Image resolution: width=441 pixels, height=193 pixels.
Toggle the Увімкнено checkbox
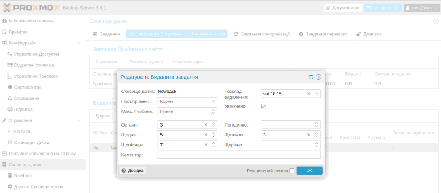pos(263,106)
